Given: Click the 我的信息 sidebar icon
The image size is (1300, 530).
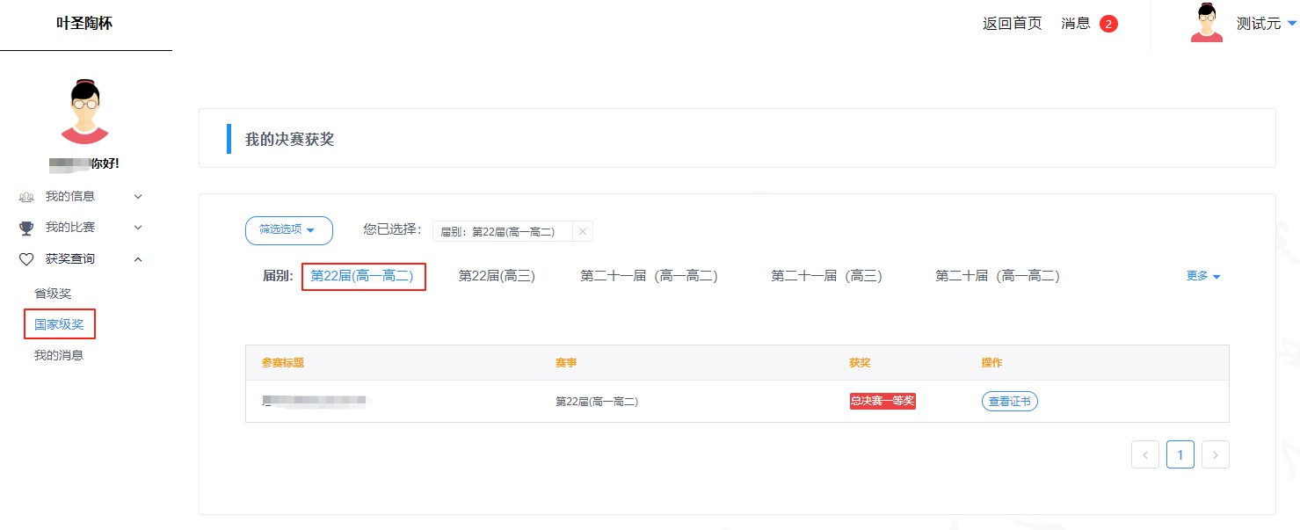Looking at the screenshot, I should [26, 197].
